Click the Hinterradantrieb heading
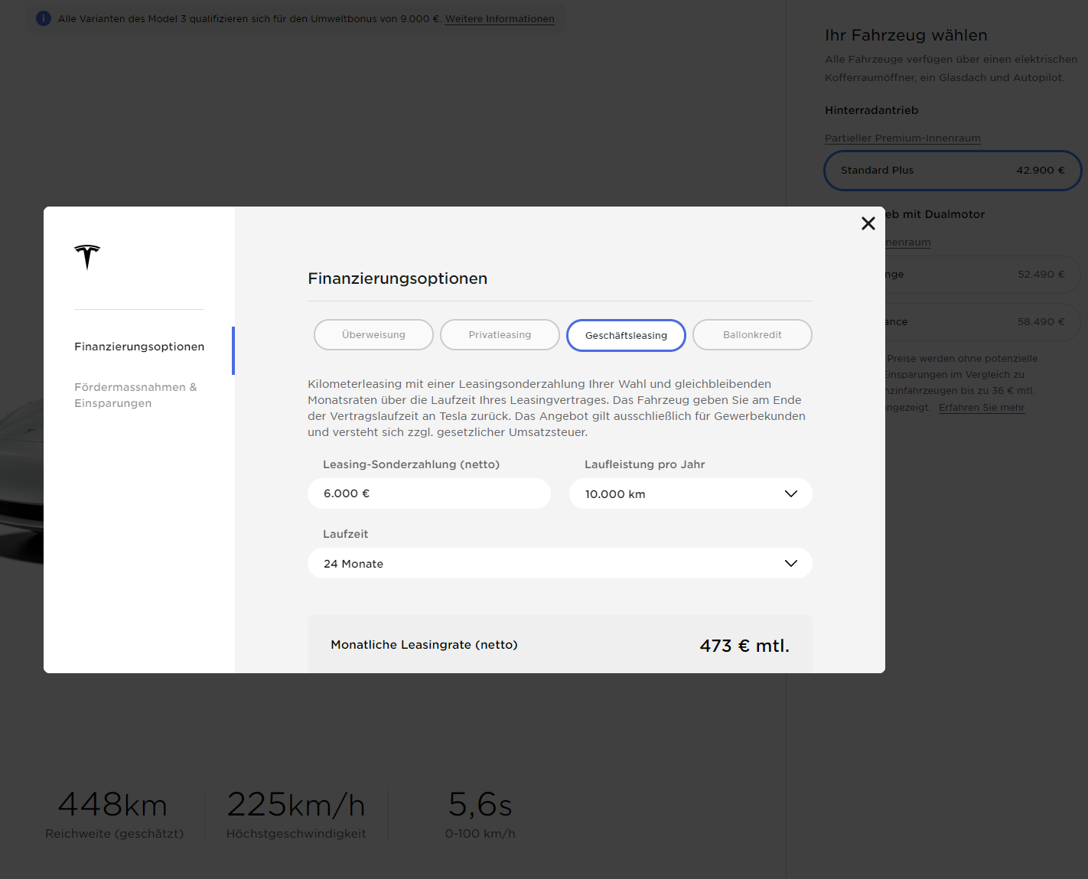 (871, 110)
